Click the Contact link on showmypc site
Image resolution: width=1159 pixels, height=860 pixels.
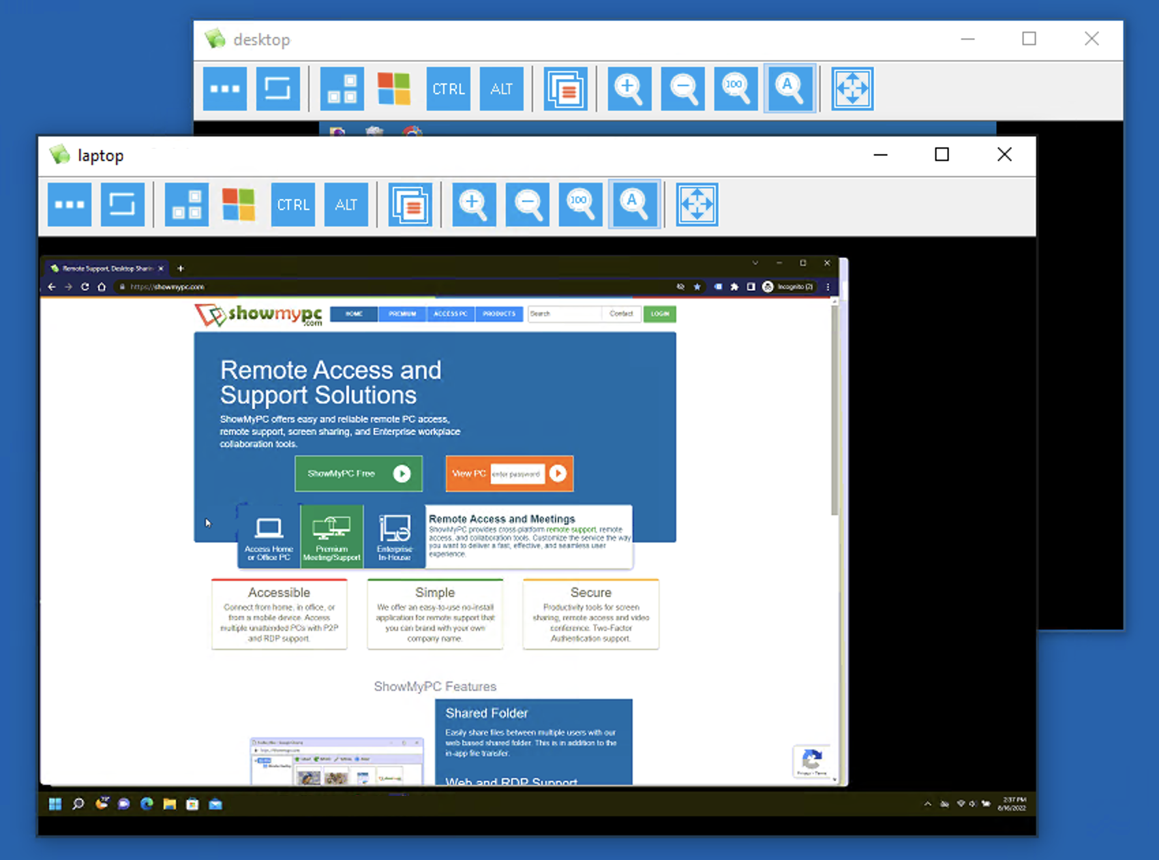(x=621, y=313)
